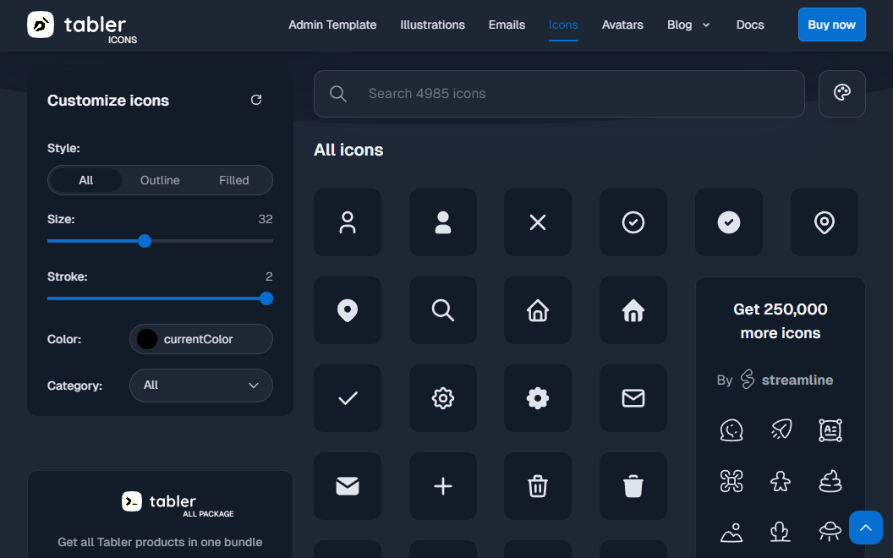Open the Blog menu dropdown
893x558 pixels.
pyautogui.click(x=688, y=25)
